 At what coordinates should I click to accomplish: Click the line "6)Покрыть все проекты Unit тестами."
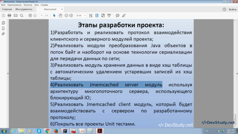point(93,124)
